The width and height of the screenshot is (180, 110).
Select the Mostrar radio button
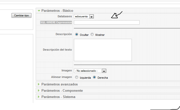92,34
